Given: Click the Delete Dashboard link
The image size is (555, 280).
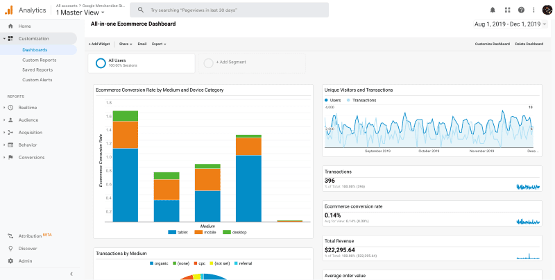Looking at the screenshot, I should (529, 44).
